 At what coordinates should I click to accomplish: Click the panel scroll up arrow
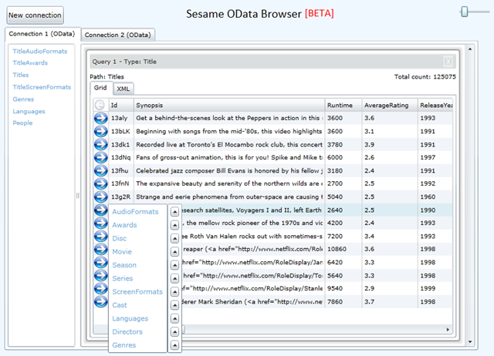(470, 49)
